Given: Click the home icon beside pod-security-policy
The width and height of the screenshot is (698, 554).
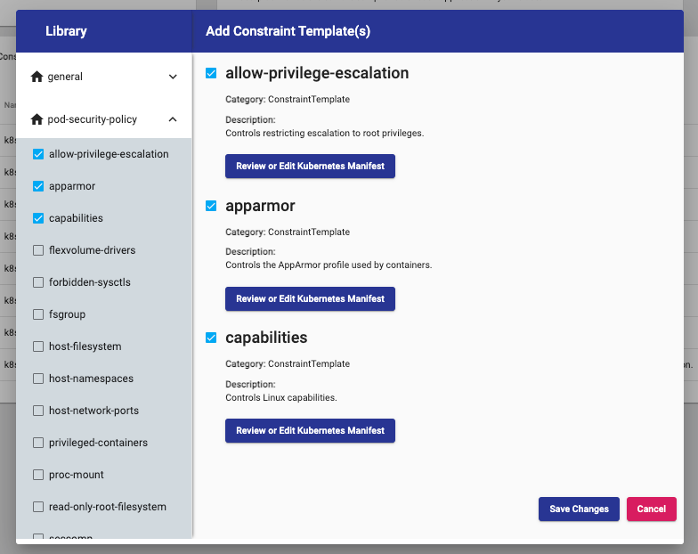Looking at the screenshot, I should tap(37, 119).
